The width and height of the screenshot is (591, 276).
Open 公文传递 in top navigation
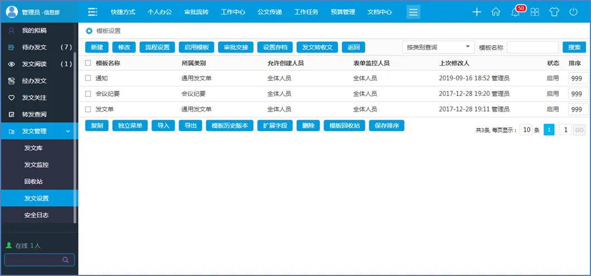[269, 12]
